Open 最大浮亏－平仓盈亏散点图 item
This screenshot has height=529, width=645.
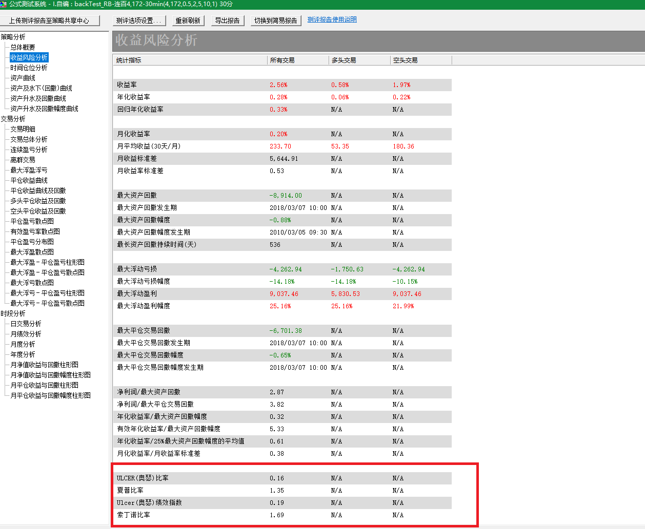tap(47, 303)
